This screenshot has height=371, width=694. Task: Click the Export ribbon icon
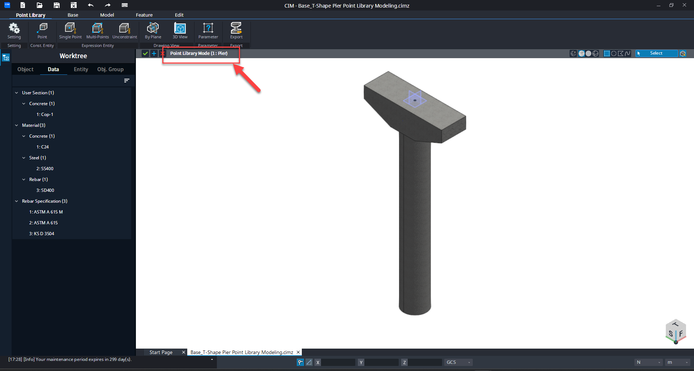tap(236, 31)
